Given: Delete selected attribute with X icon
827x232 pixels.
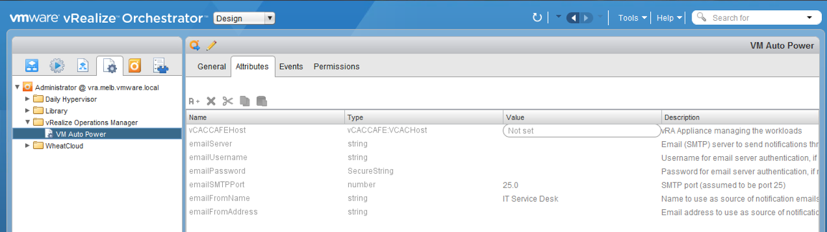Looking at the screenshot, I should click(211, 101).
